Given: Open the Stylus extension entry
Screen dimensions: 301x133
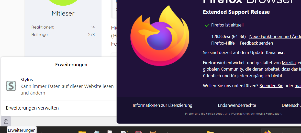Looking at the screenshot, I should point(60,86).
